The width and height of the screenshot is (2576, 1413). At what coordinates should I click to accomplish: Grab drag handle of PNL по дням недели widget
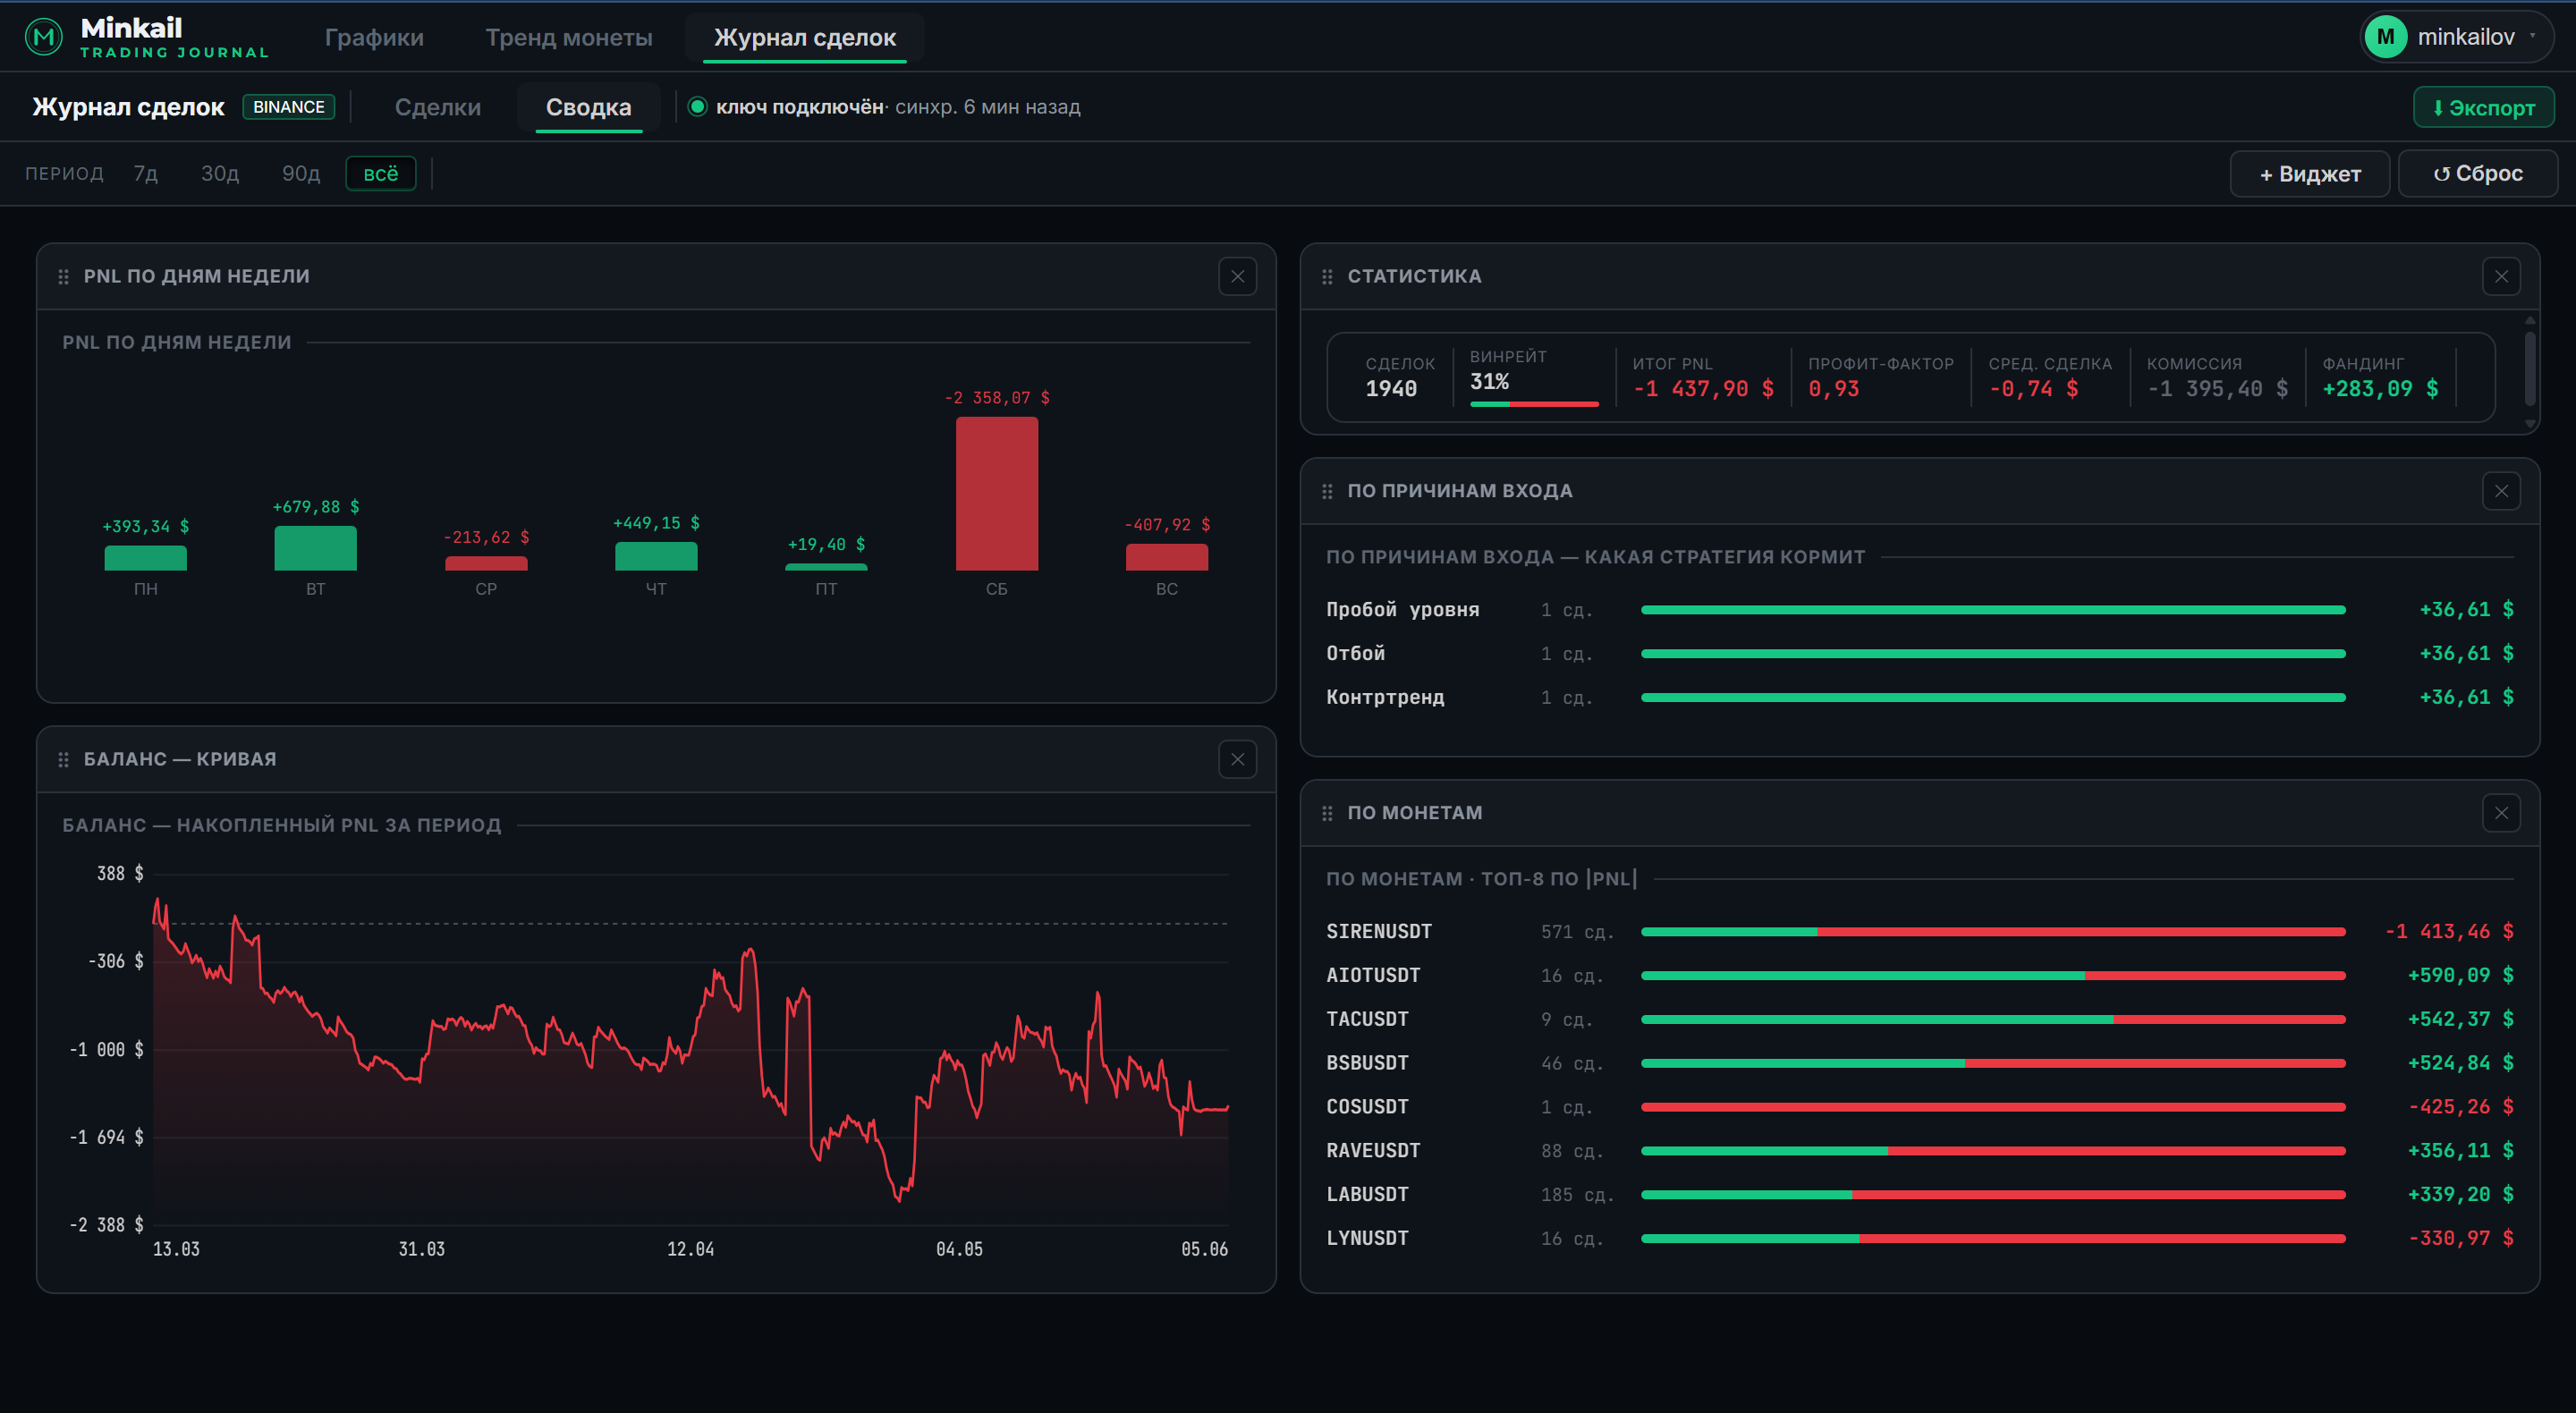click(64, 276)
